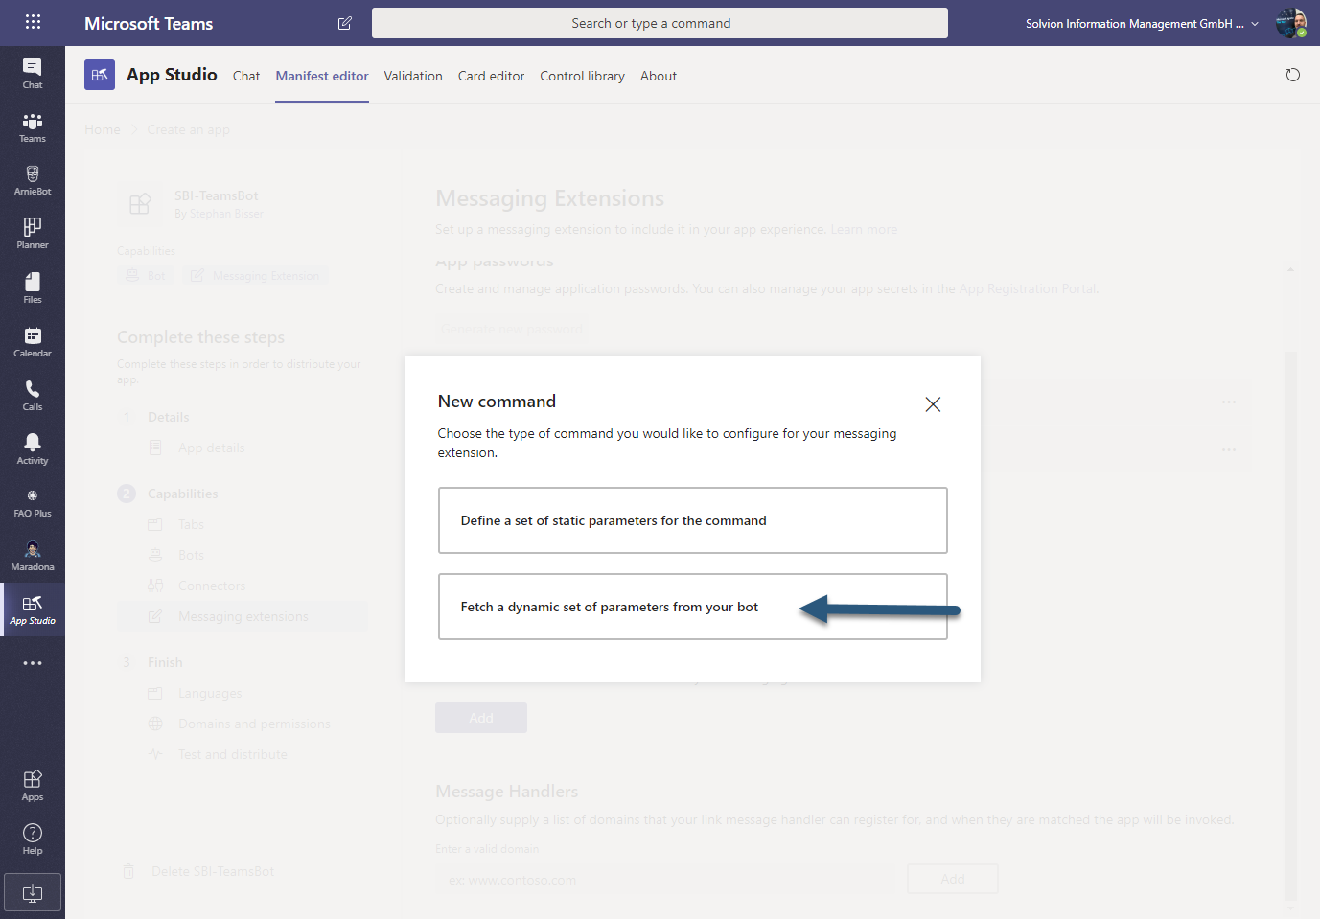Open the app launcher waffle menu
Screen dimensions: 1320x919
point(33,22)
